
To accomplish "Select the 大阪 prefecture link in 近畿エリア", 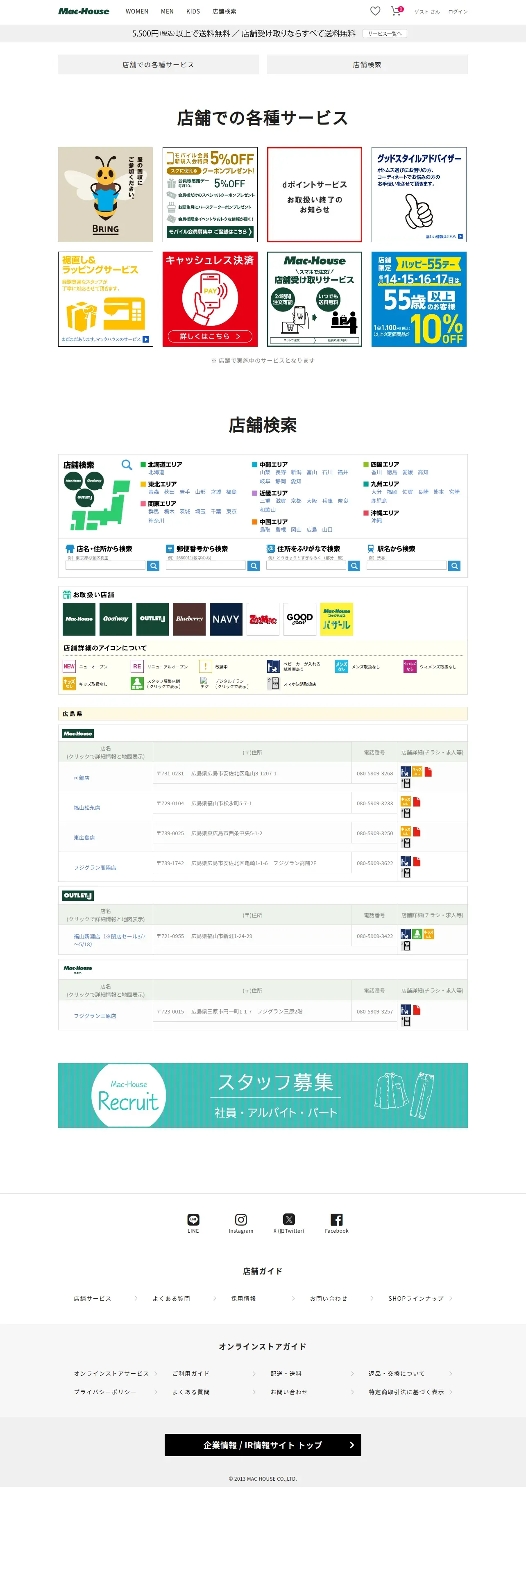I will tap(311, 501).
